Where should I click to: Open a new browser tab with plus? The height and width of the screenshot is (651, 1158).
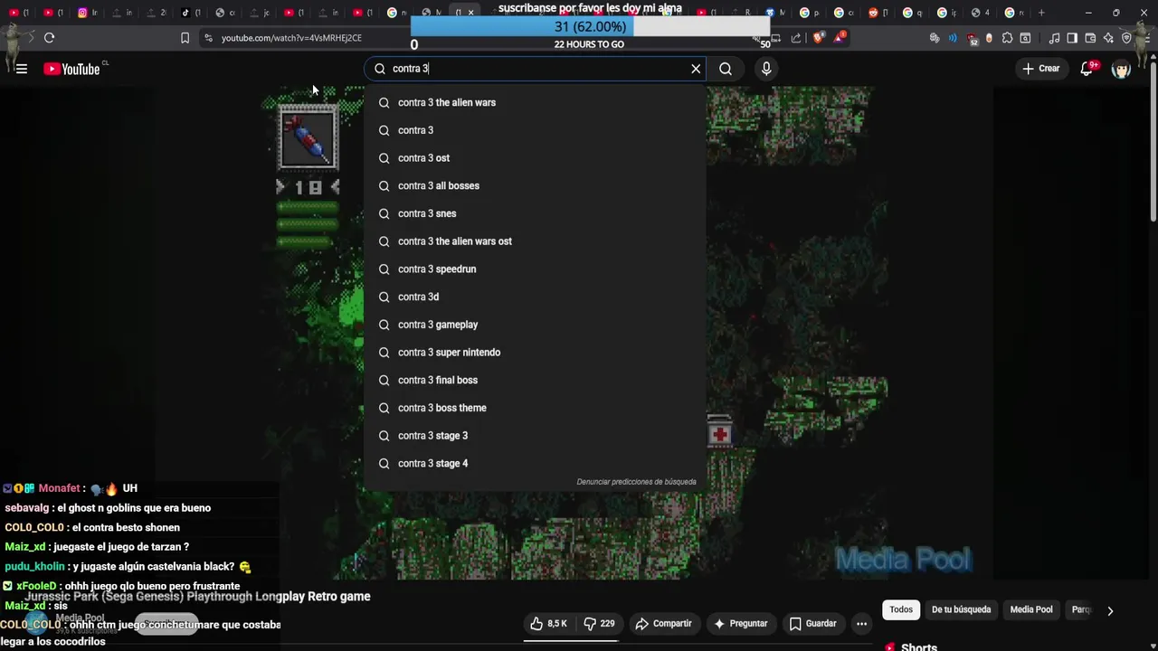click(1041, 13)
